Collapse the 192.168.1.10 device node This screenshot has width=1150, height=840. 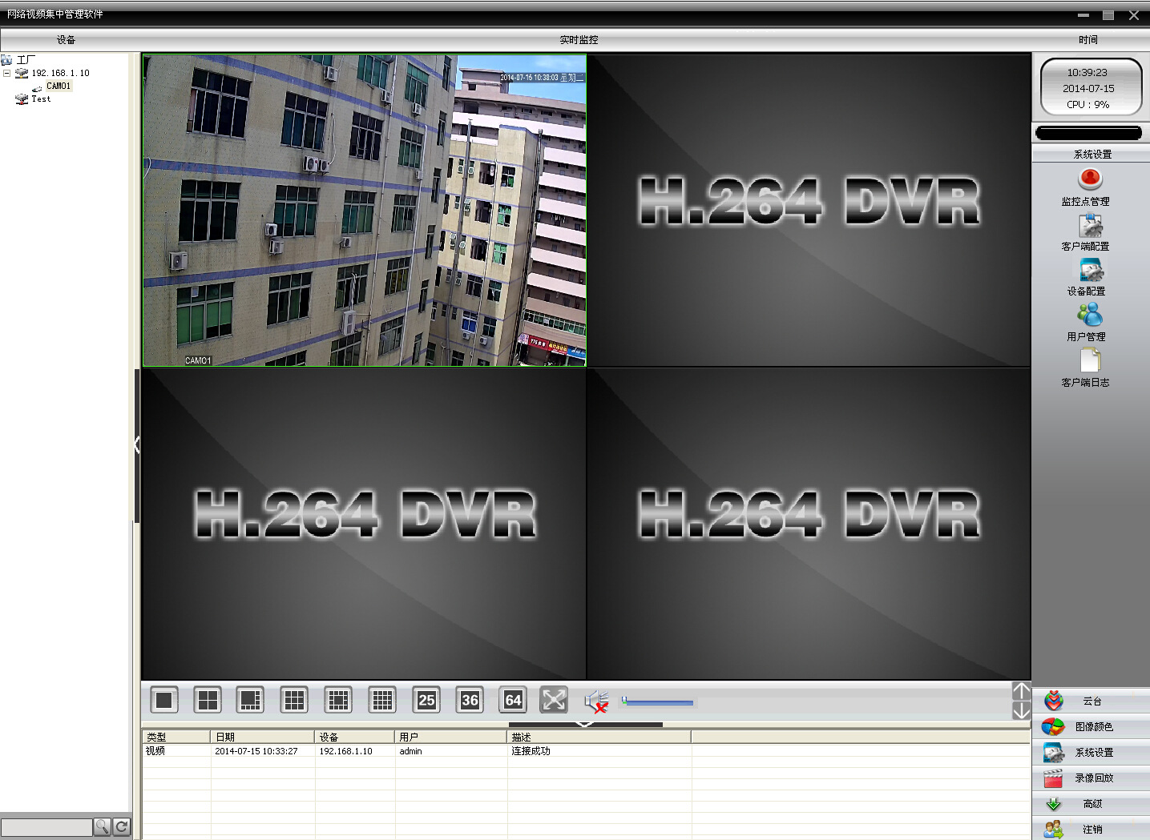click(6, 73)
